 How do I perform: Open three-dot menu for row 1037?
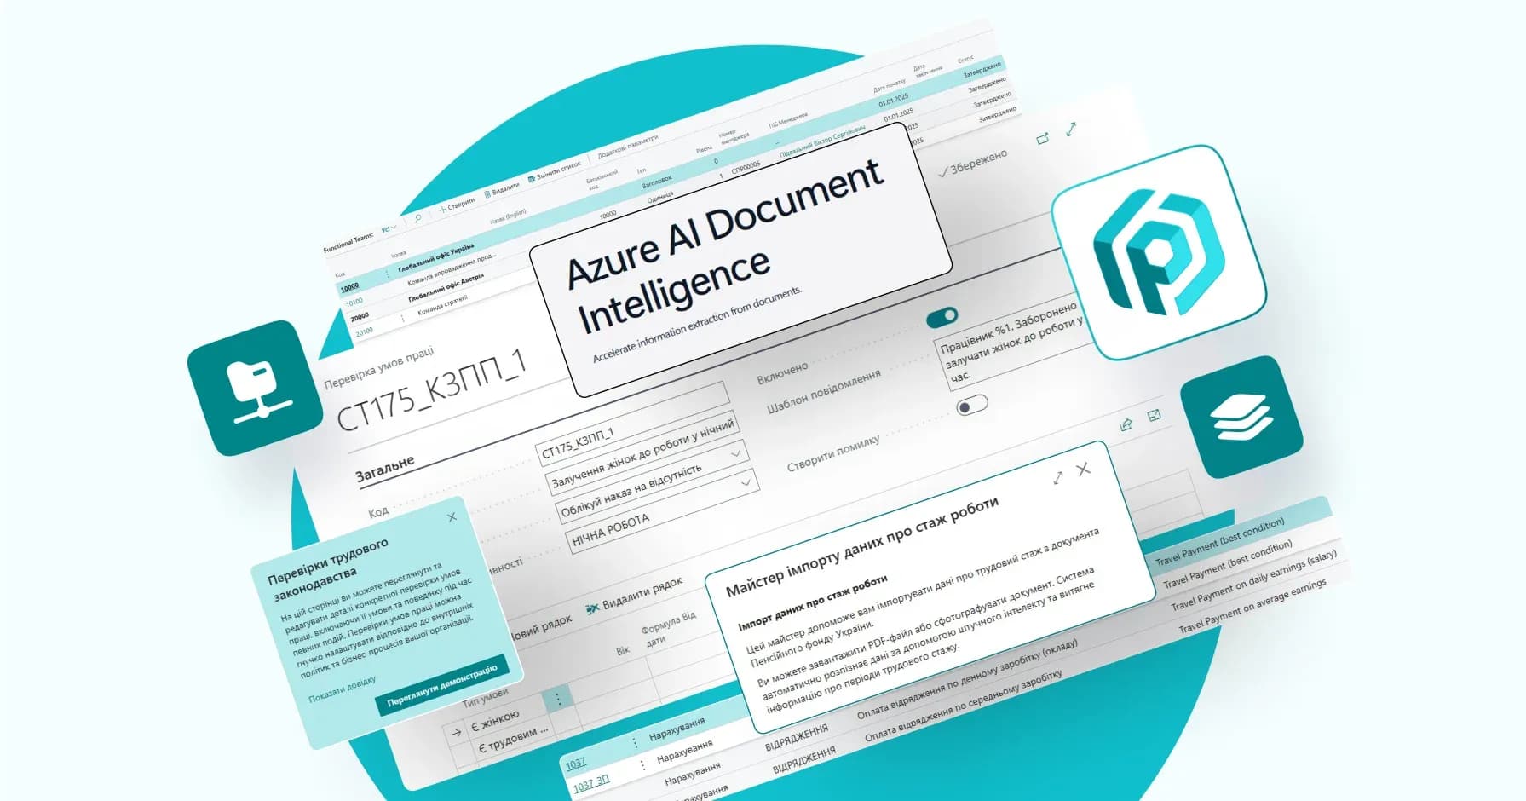pos(635,744)
